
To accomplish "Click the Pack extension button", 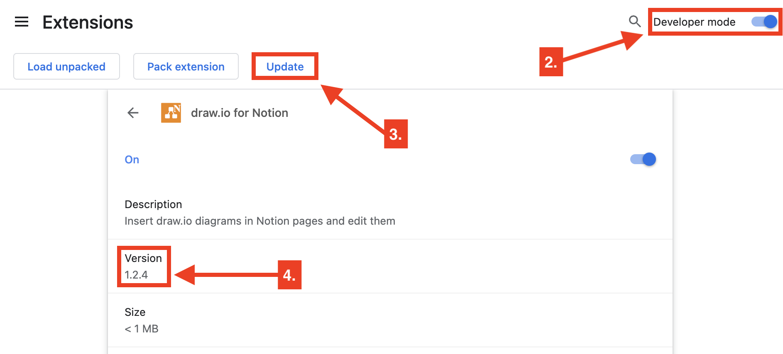I will coord(186,66).
